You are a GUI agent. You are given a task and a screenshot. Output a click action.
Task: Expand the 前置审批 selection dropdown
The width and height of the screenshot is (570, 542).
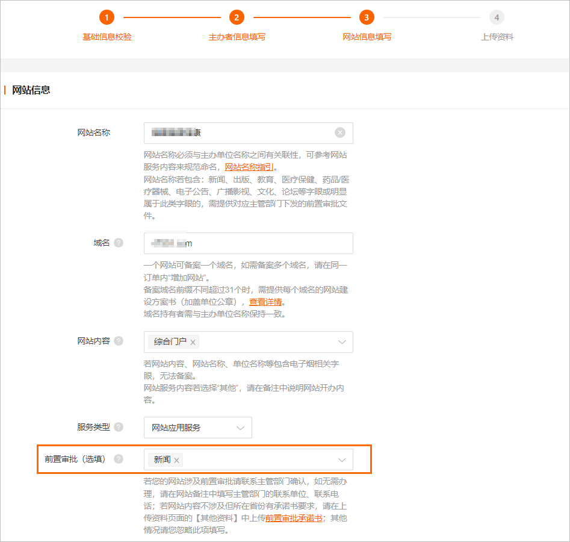342,459
